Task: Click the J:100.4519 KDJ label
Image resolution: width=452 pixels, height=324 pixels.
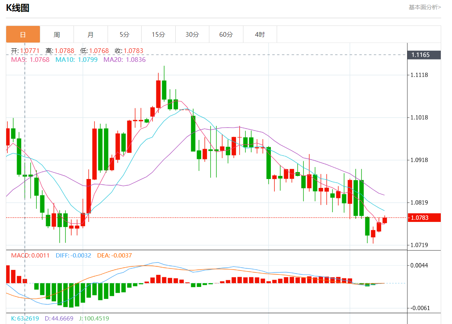Action: pos(94,319)
